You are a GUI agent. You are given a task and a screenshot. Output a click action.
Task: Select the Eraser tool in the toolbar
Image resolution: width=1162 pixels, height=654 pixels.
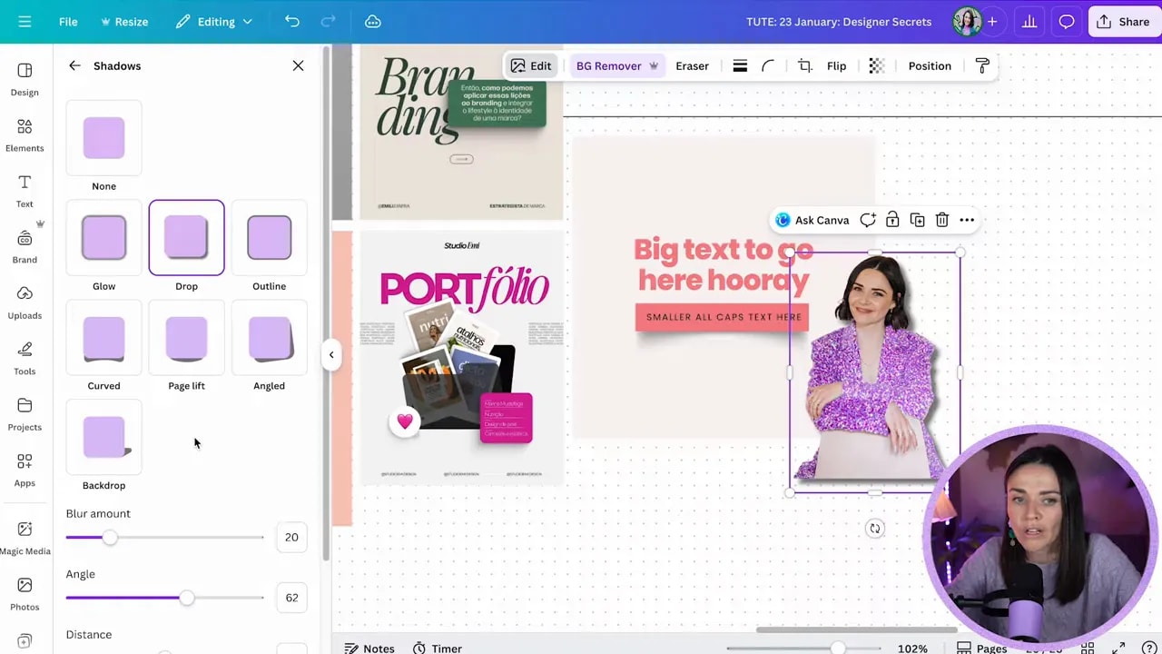(x=692, y=65)
